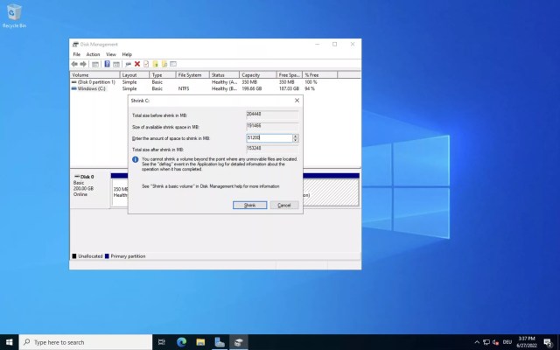Decrease shrink amount with down spinner arrow
560x350 pixels.
pyautogui.click(x=296, y=140)
